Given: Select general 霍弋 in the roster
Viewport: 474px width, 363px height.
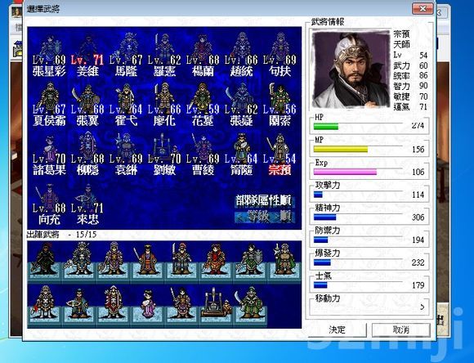Looking at the screenshot, I should 126,105.
